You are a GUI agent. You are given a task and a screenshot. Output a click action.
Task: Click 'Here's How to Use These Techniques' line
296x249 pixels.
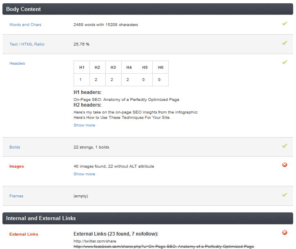pyautogui.click(x=122, y=118)
